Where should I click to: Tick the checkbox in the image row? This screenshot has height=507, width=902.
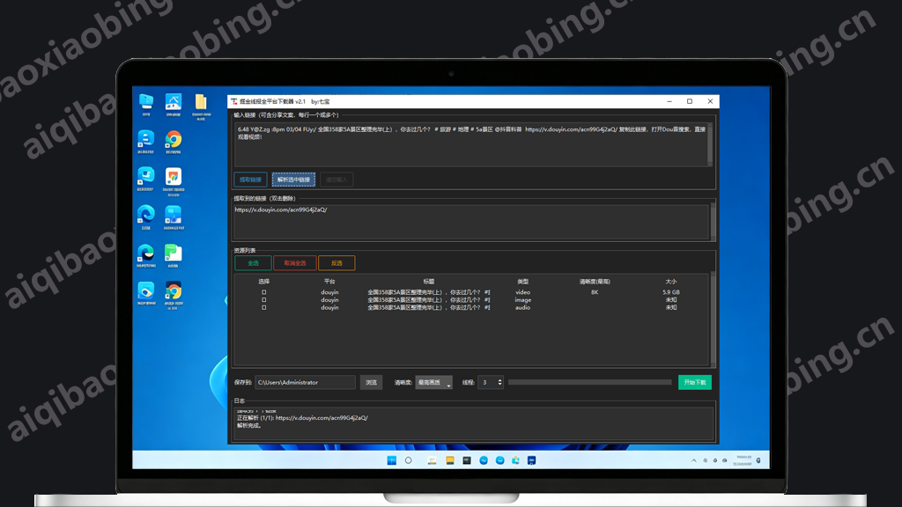[x=264, y=299]
